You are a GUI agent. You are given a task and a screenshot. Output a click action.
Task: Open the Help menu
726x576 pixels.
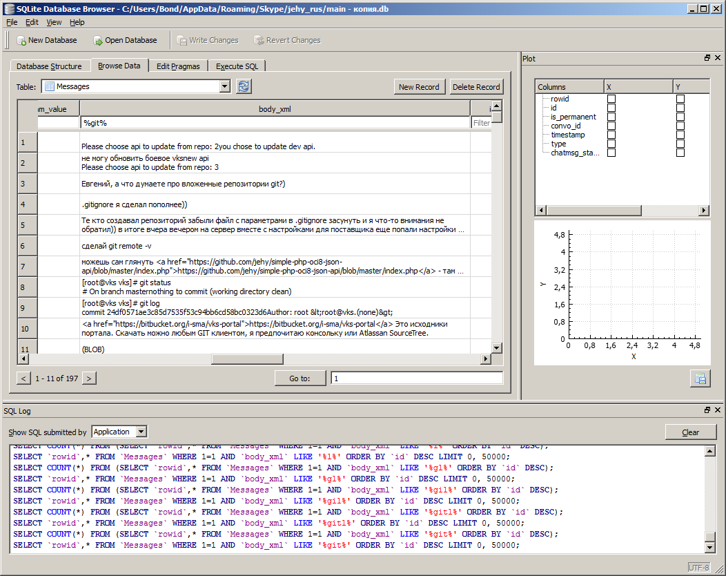coord(77,22)
